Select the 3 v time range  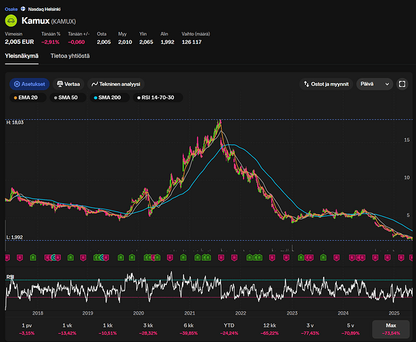point(310,329)
